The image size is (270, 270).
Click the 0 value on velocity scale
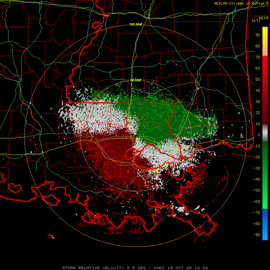(259, 135)
